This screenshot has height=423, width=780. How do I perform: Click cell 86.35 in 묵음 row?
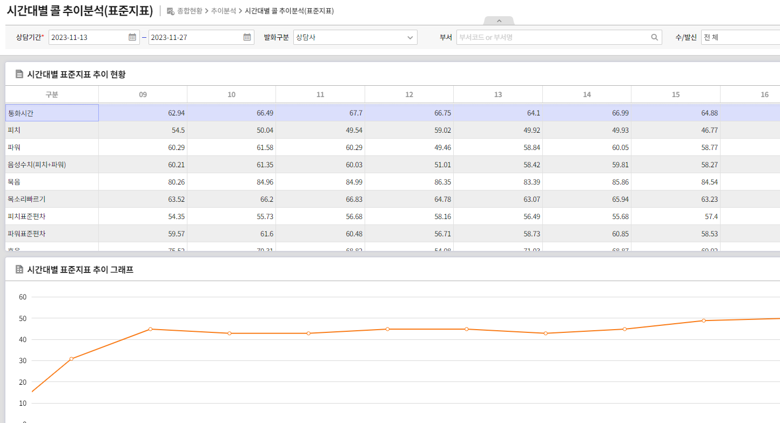pos(409,182)
